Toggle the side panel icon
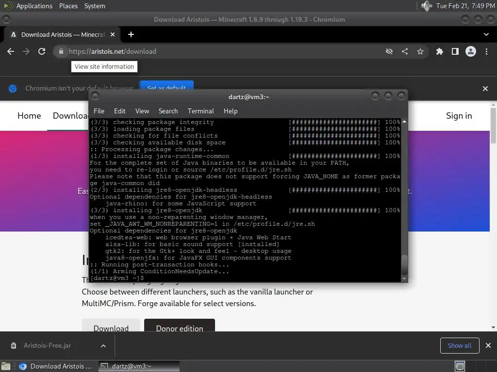 point(455,51)
